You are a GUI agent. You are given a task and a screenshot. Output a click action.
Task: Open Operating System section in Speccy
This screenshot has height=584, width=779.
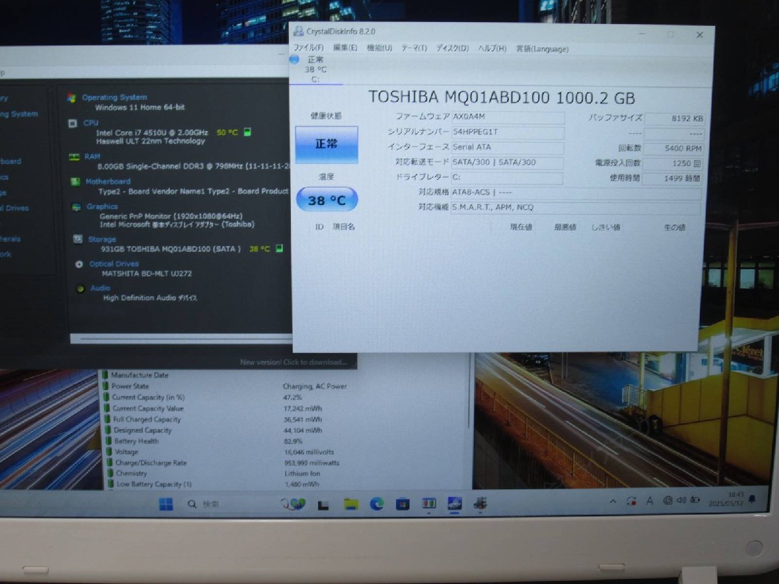pos(114,97)
